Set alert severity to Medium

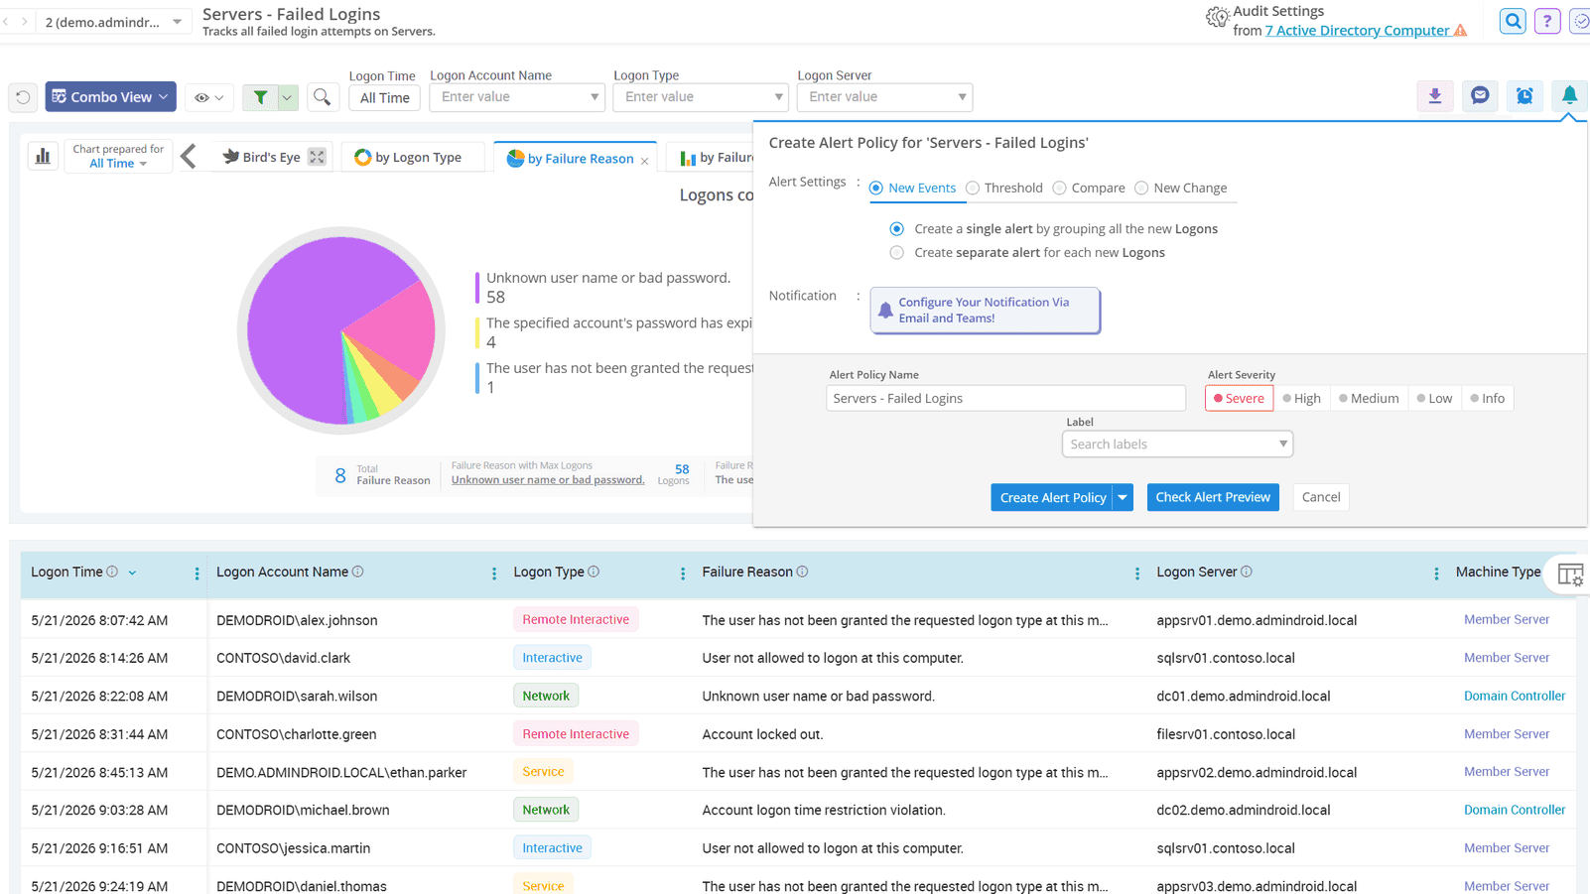(1369, 398)
